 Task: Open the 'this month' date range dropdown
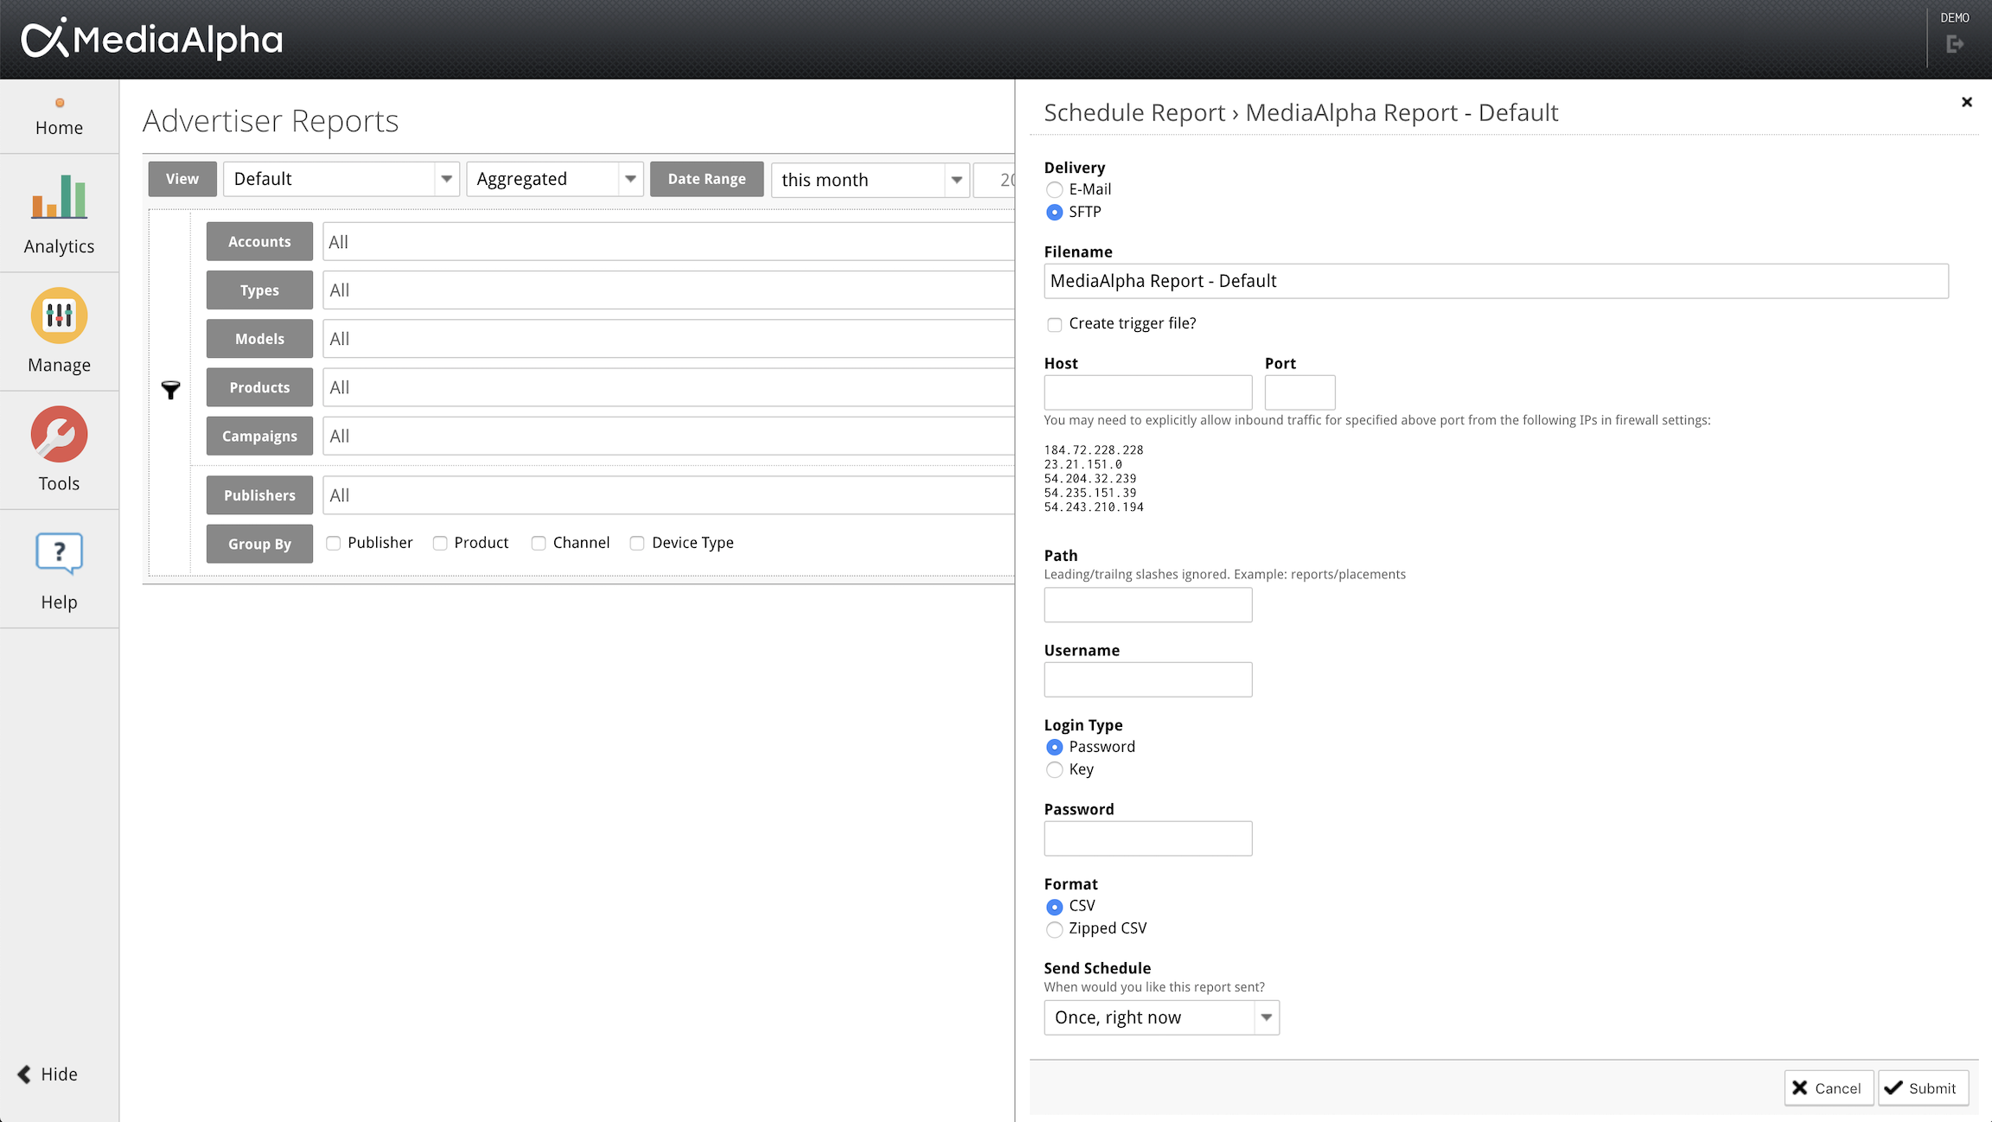[x=870, y=180]
